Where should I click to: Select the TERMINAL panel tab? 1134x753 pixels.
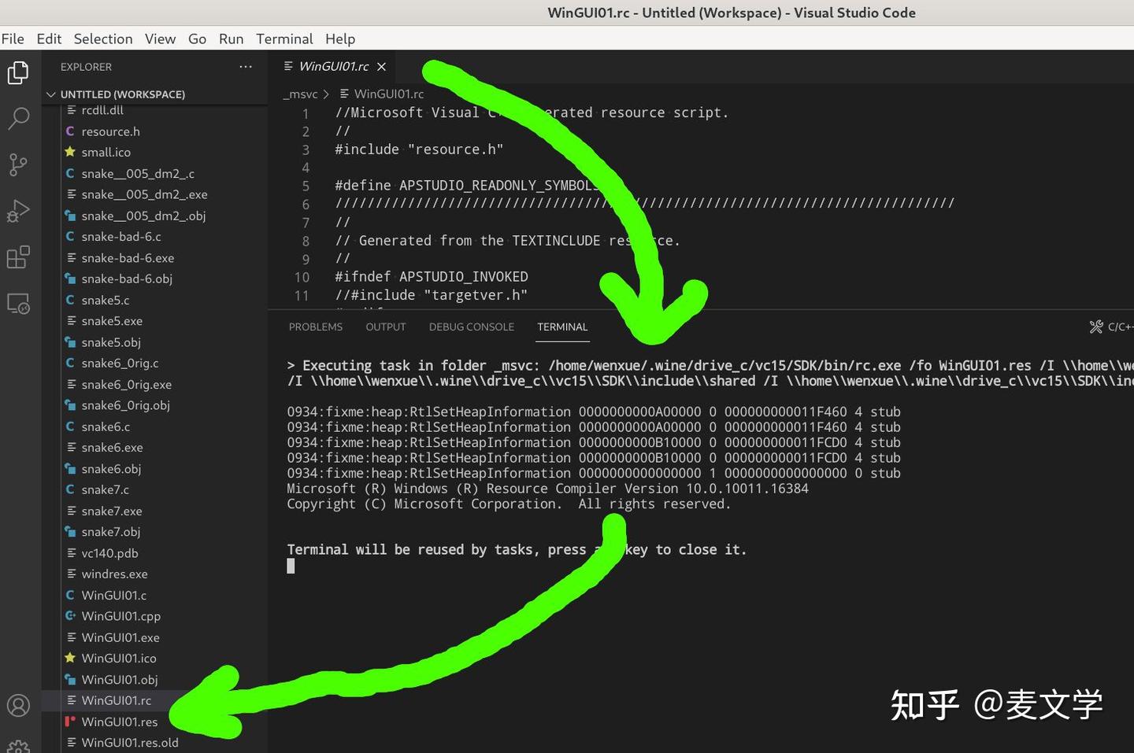tap(562, 327)
